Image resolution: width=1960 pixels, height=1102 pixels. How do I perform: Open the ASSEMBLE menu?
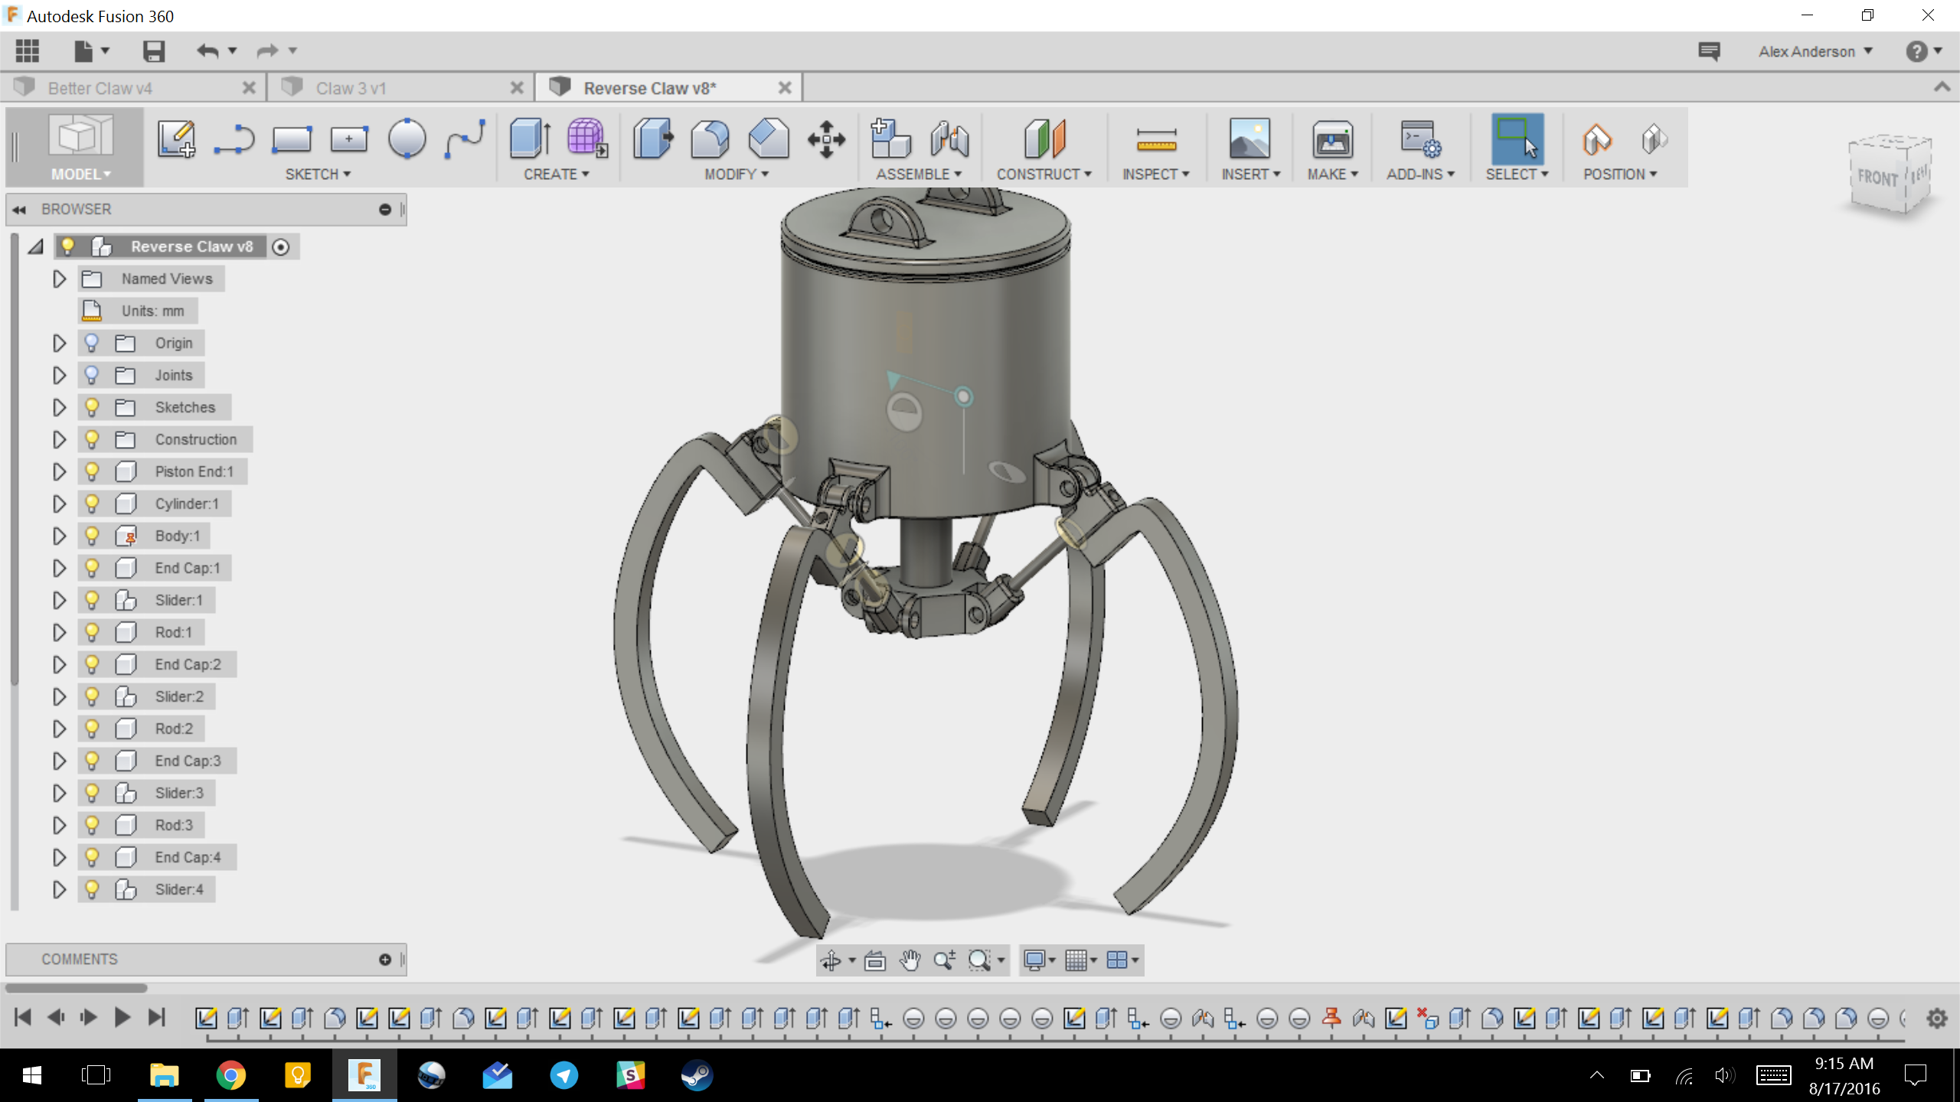tap(919, 174)
